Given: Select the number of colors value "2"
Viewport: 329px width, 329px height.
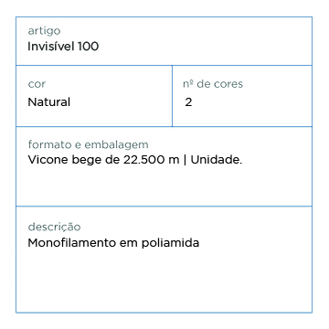Looking at the screenshot, I should [x=188, y=102].
